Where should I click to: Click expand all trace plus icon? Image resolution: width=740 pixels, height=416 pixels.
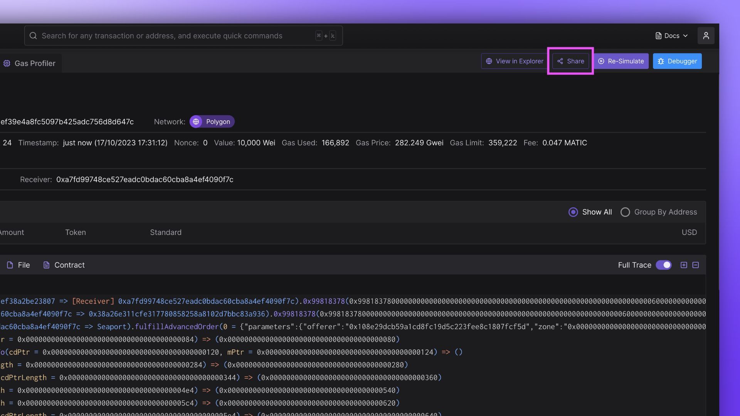(x=684, y=265)
